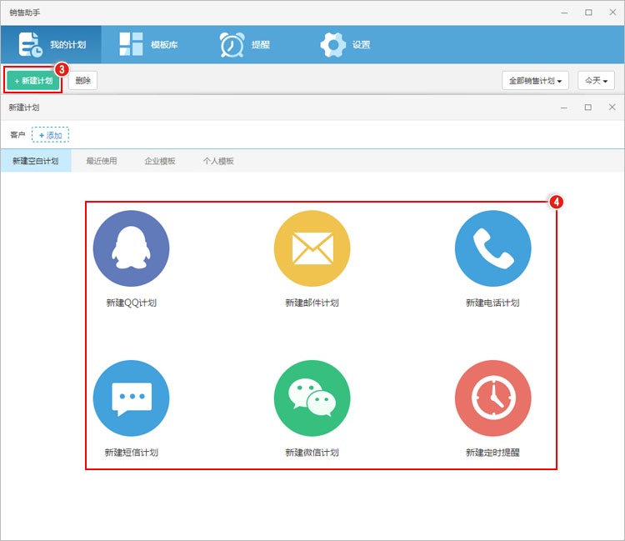
Task: Click the yellow envelope mail icon
Action: click(x=312, y=248)
